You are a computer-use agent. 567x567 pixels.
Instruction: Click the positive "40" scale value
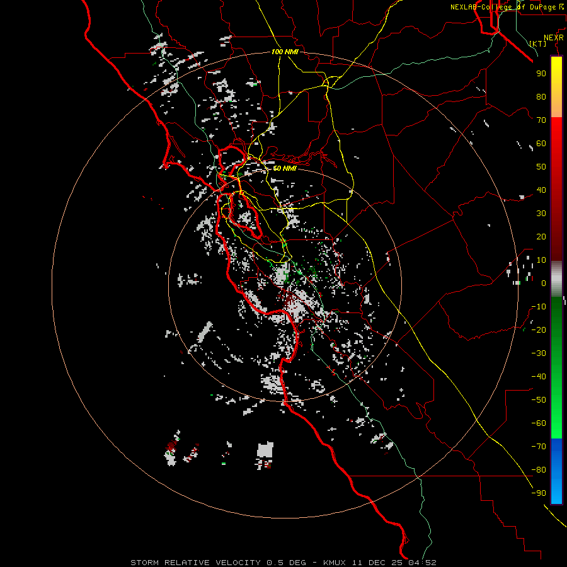click(541, 190)
